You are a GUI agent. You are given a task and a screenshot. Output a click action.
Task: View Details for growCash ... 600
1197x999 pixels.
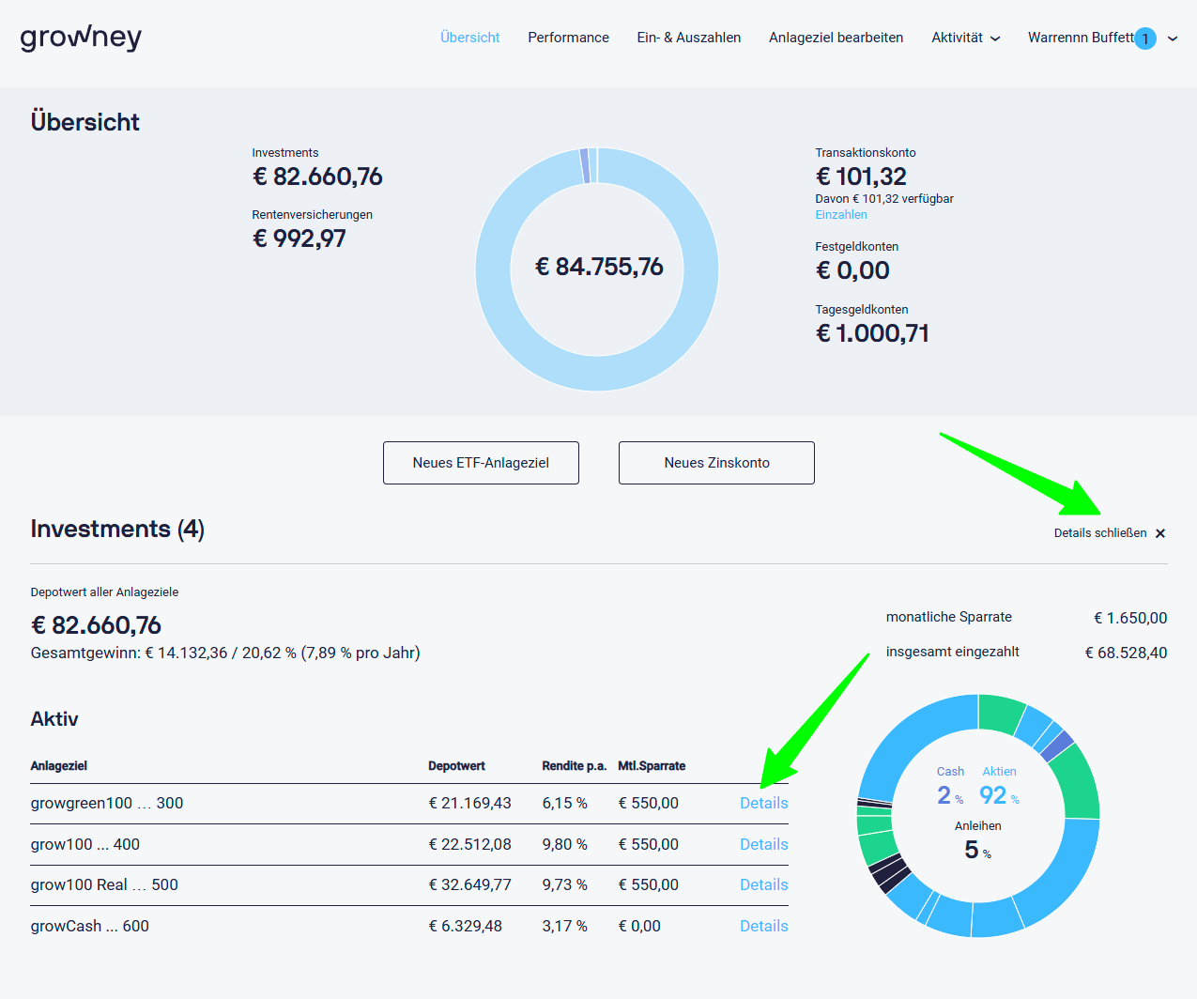click(763, 926)
